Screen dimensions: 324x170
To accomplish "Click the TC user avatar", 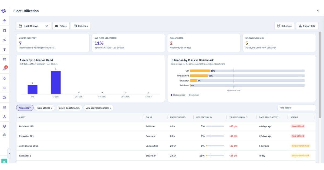I will click(4, 161).
